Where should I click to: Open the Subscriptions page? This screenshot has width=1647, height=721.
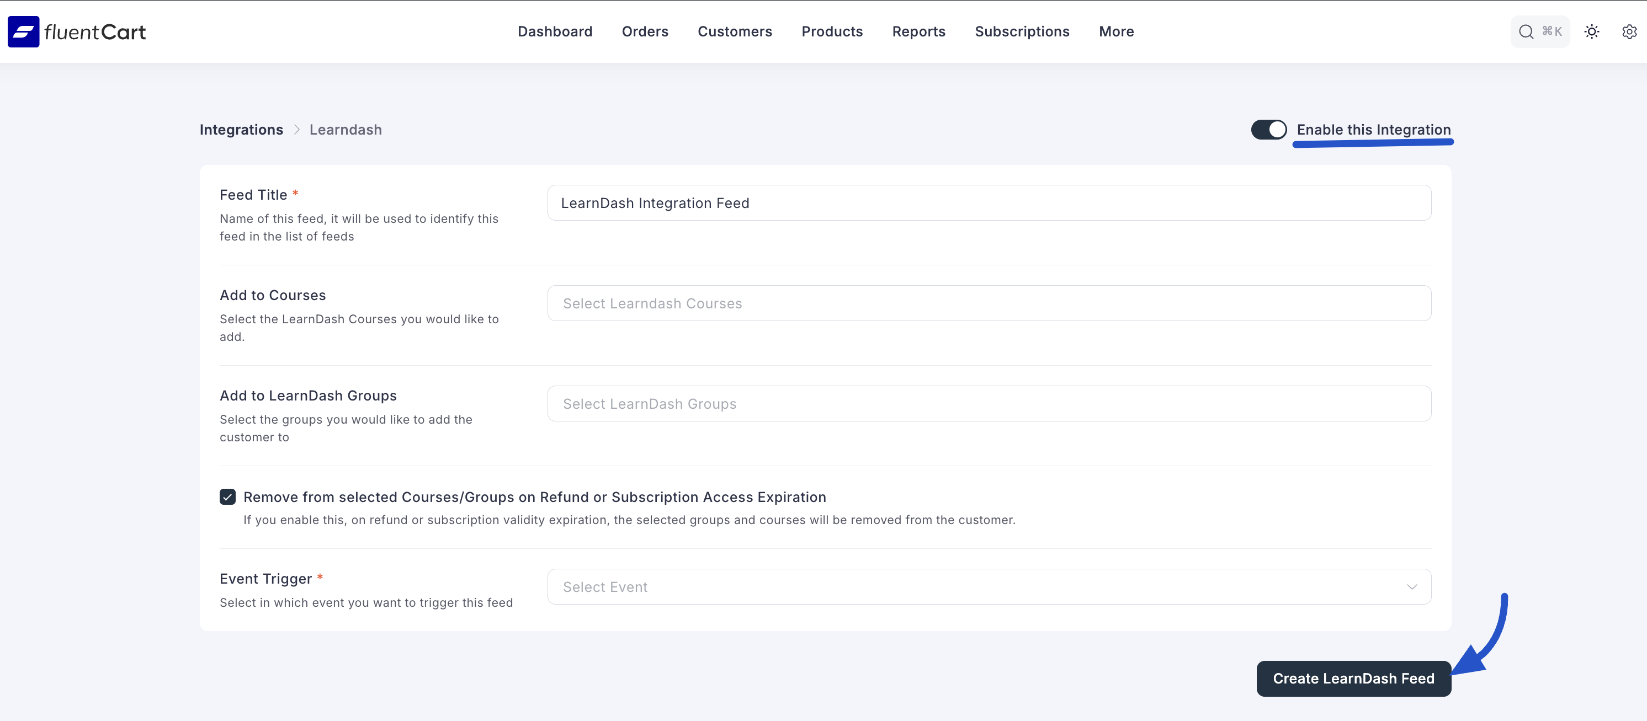[1022, 31]
